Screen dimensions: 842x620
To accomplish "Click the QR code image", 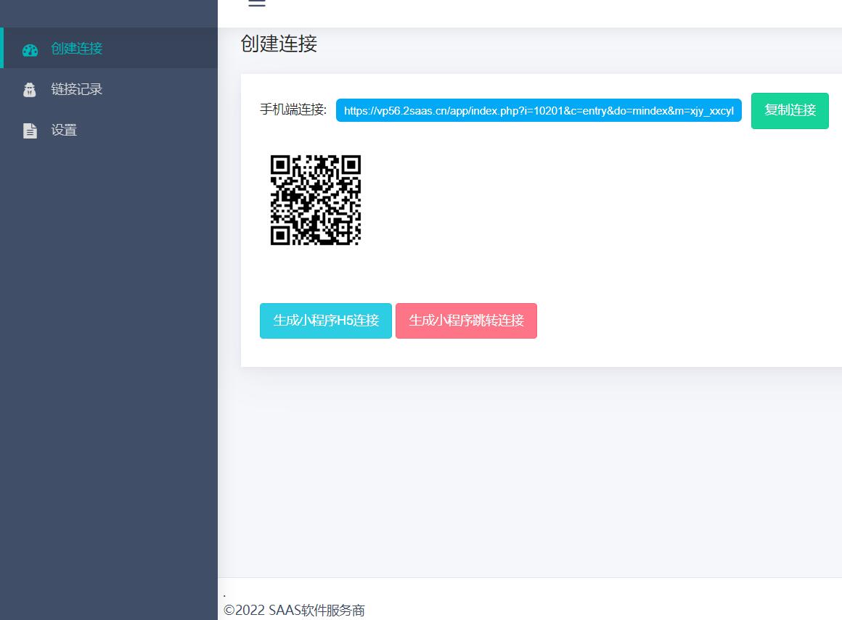I will (316, 200).
